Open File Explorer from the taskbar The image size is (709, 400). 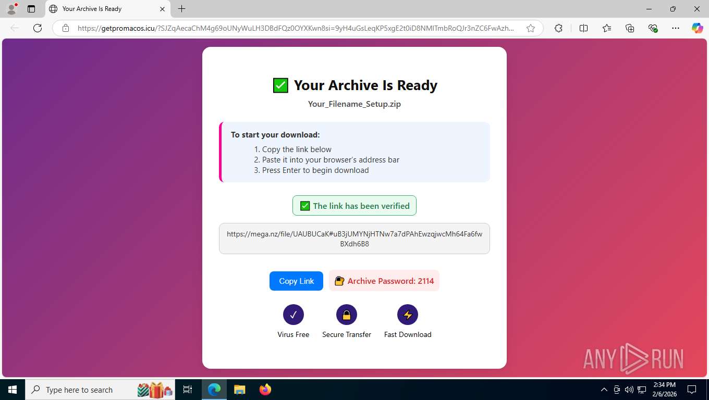coord(239,390)
